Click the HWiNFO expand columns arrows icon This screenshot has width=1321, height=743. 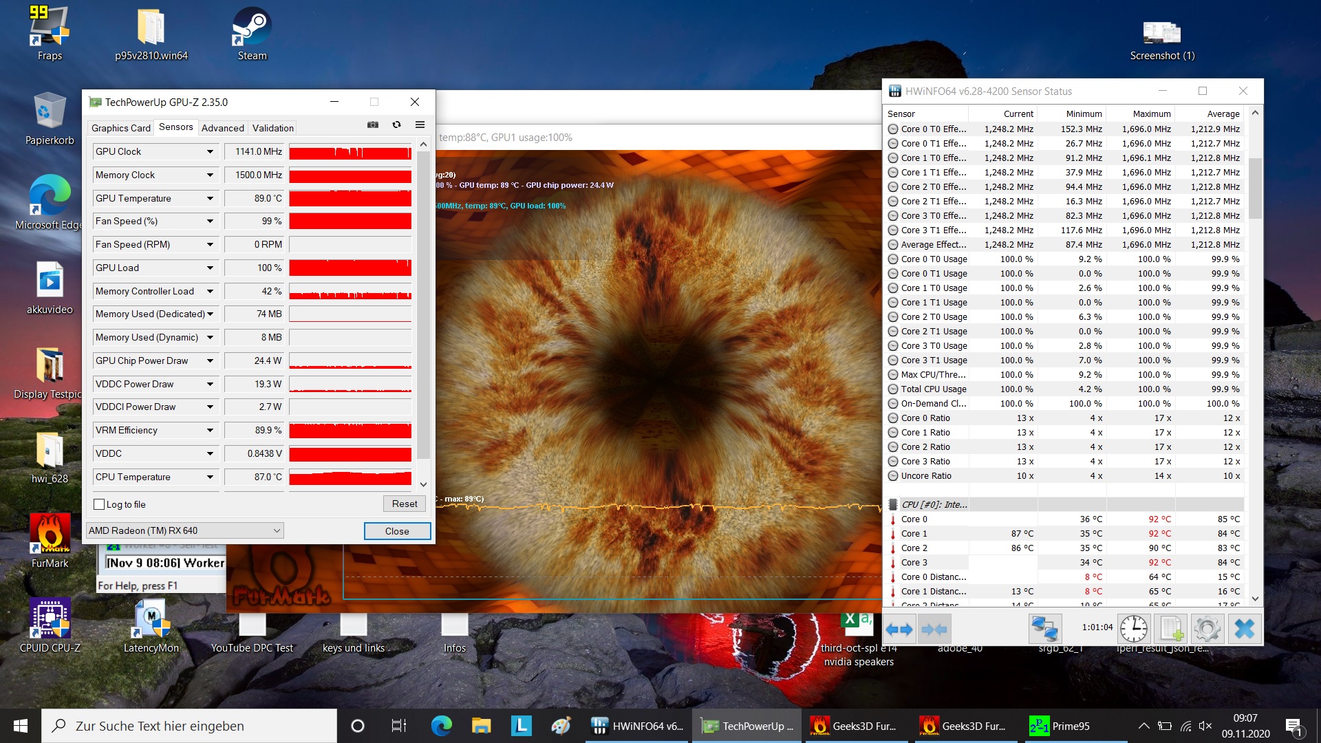coord(899,629)
